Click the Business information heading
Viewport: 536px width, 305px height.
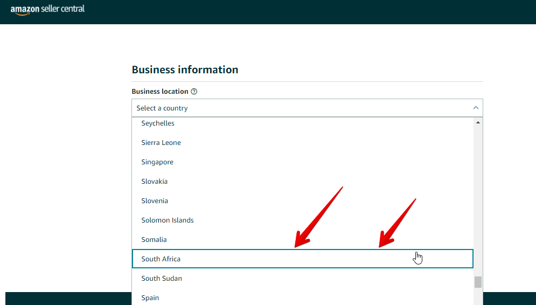click(x=185, y=70)
